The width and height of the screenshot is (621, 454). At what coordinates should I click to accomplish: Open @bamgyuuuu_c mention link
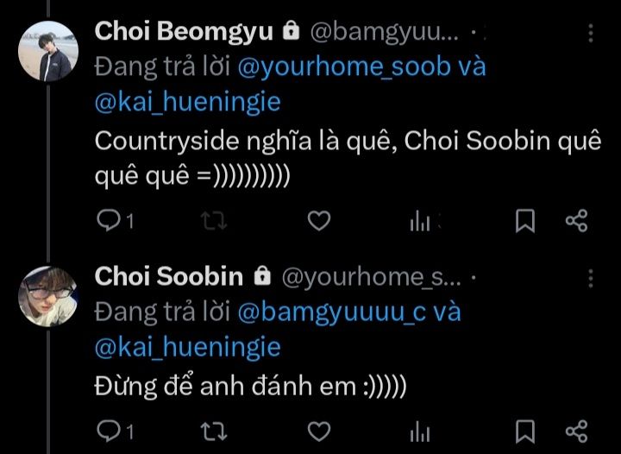(332, 312)
